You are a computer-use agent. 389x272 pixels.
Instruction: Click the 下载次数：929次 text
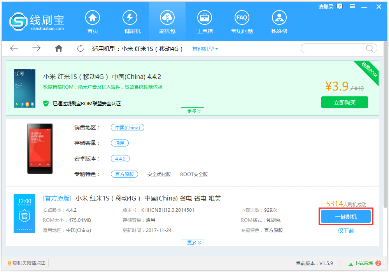pyautogui.click(x=259, y=210)
